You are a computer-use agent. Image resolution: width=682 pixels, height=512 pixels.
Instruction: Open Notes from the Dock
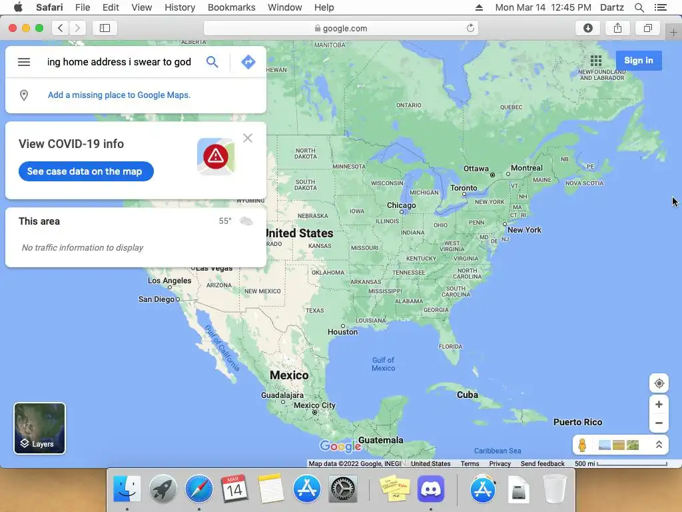pyautogui.click(x=270, y=489)
